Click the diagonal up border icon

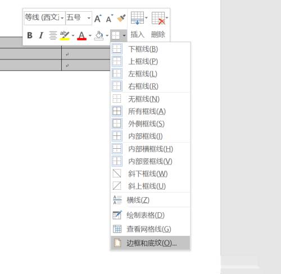(117, 186)
